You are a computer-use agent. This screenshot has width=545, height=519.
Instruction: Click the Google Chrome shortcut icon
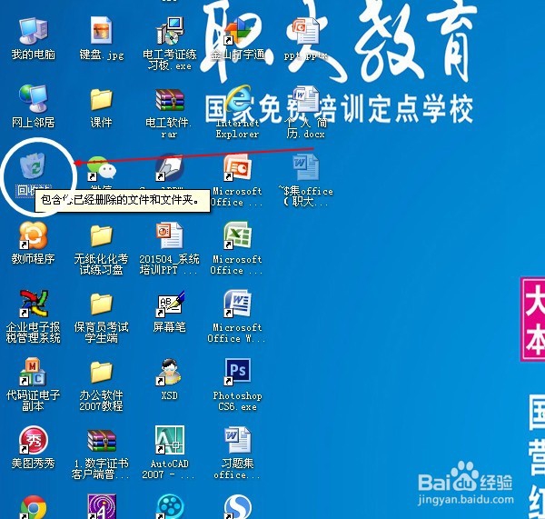pyautogui.click(x=34, y=507)
